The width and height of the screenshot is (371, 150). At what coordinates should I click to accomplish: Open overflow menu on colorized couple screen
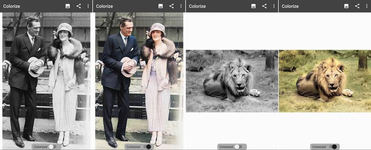click(181, 6)
